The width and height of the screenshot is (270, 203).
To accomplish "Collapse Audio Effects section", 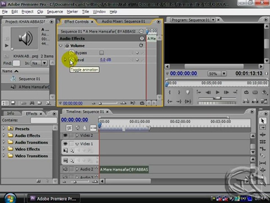I will tap(142, 39).
